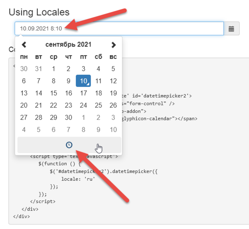Viewport: 249px width, 229px height.
Task: Choose day 11 in the calendar
Action: (x=98, y=81)
